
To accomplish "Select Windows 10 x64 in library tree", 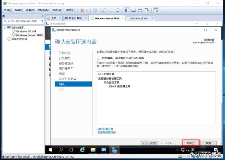I will click(26, 31).
